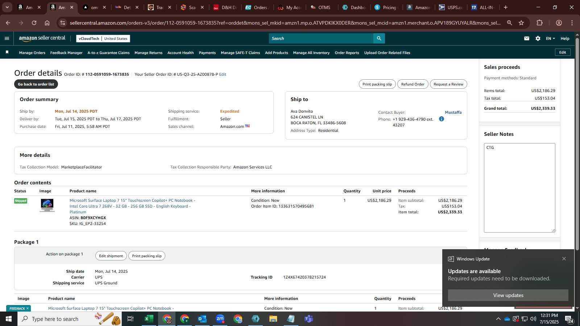This screenshot has height=326, width=580.
Task: Click the Refund Order button
Action: (413, 84)
